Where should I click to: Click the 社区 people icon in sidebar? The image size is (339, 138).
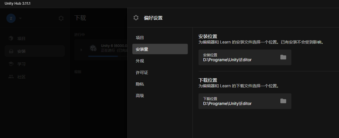point(11,77)
